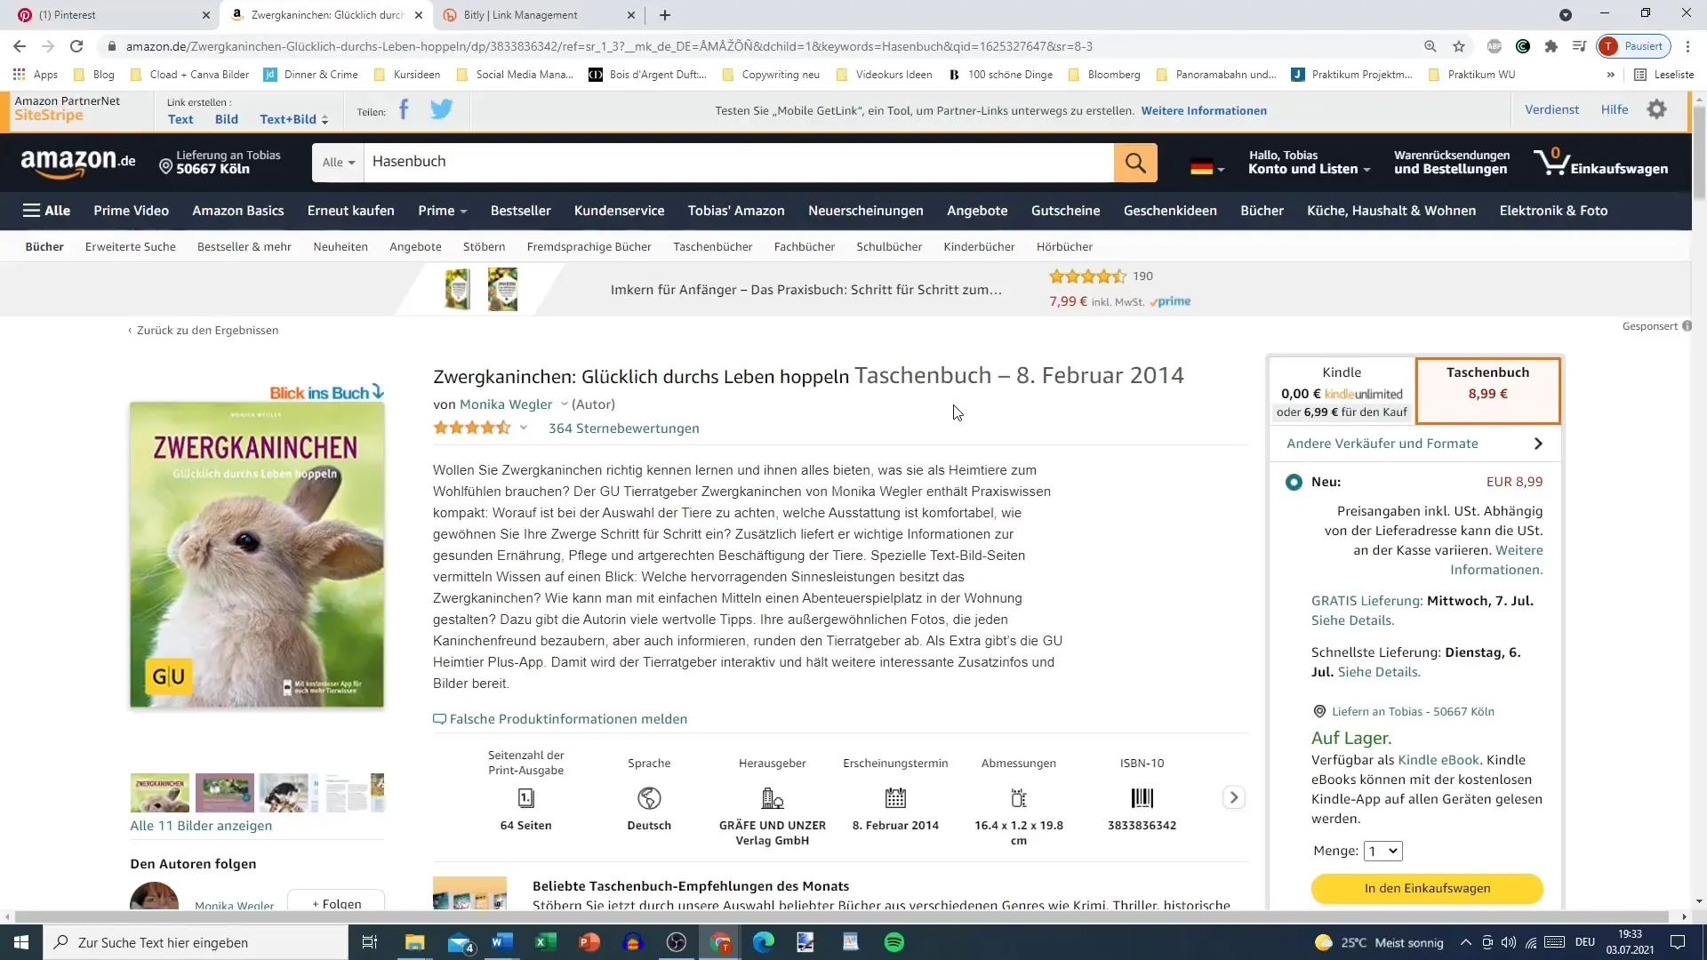The height and width of the screenshot is (960, 1707).
Task: Open Microsoft Edge from the taskbar
Action: point(764,942)
